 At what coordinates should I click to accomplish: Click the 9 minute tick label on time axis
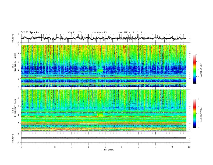pos(172,147)
